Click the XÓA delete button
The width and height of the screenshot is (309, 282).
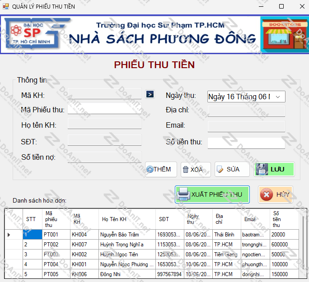click(x=196, y=170)
